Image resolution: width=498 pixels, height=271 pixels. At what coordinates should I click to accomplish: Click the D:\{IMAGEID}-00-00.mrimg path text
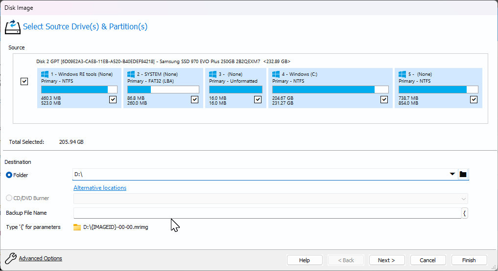click(x=116, y=227)
